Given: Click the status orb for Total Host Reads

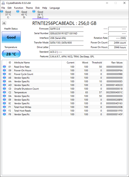Looking at the screenshot, I should tap(4, 111).
